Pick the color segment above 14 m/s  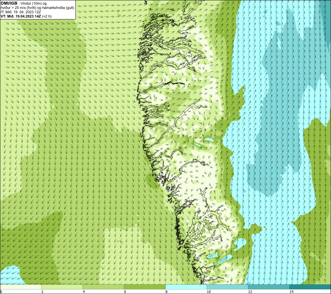310,287
